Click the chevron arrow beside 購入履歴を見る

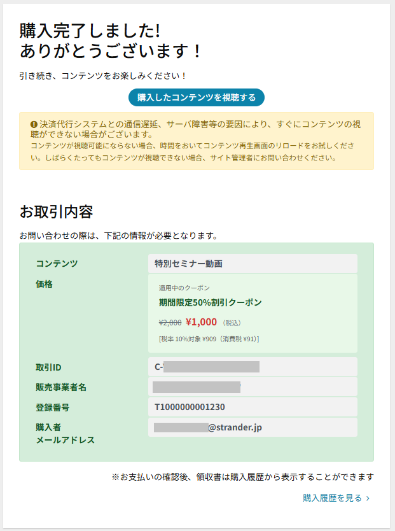(x=368, y=499)
